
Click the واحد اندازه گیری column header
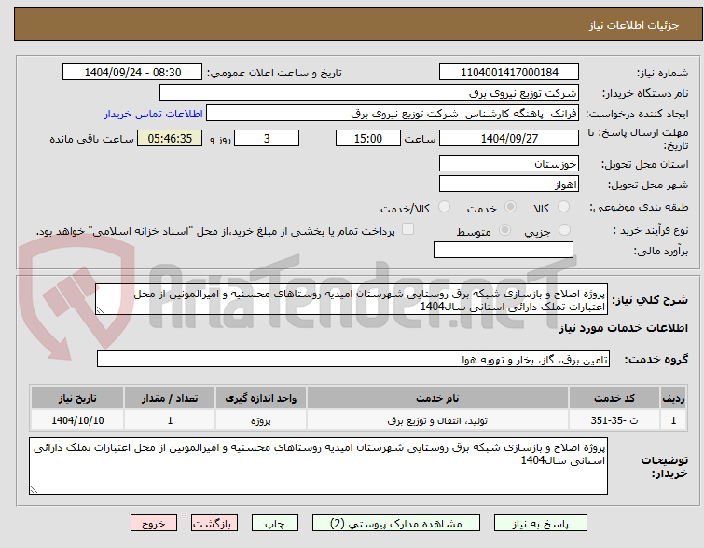pos(261,398)
